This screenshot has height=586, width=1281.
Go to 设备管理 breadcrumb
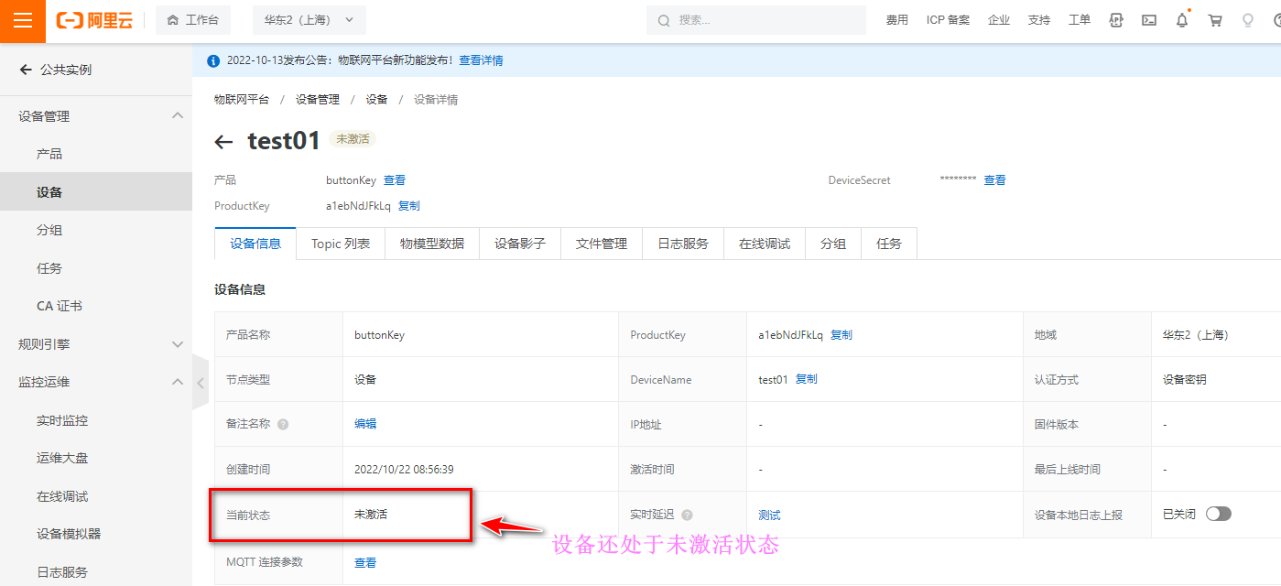pos(318,99)
